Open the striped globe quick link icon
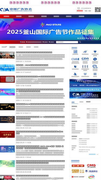Screen dimensions: 101x180 click(x=95, y=59)
